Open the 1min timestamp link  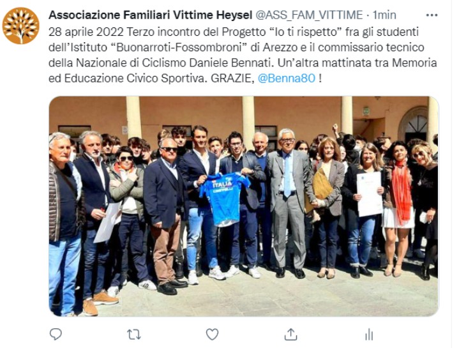(x=384, y=15)
